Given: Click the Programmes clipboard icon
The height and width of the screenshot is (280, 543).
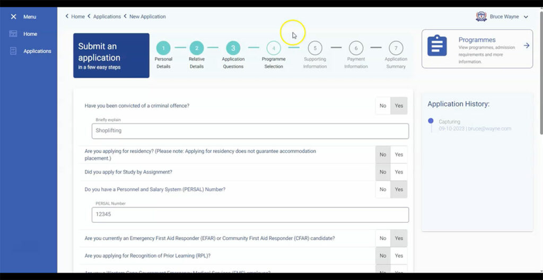Looking at the screenshot, I should [x=437, y=46].
